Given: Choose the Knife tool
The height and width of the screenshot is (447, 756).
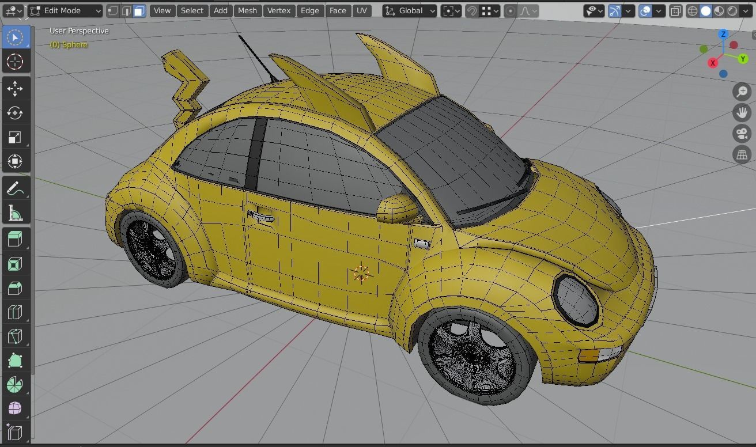Looking at the screenshot, I should [x=15, y=336].
